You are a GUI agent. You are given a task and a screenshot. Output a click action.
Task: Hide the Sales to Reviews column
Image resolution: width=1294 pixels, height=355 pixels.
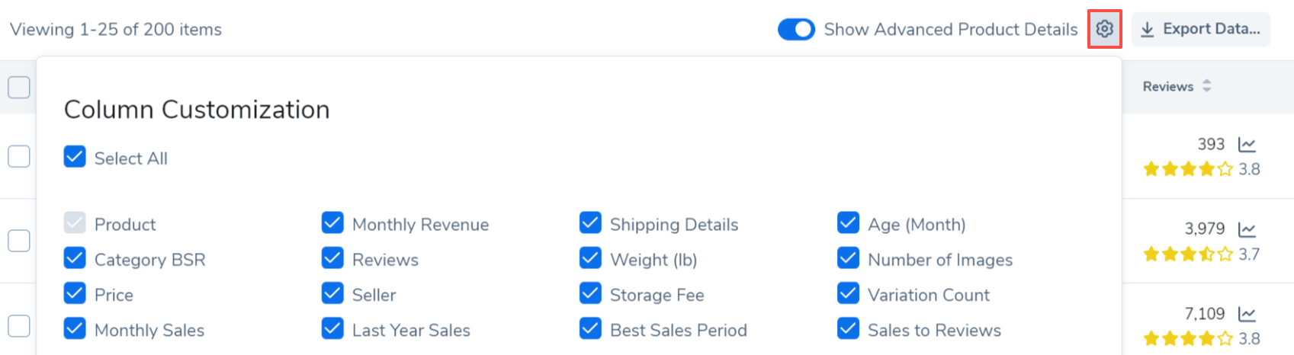pyautogui.click(x=848, y=329)
